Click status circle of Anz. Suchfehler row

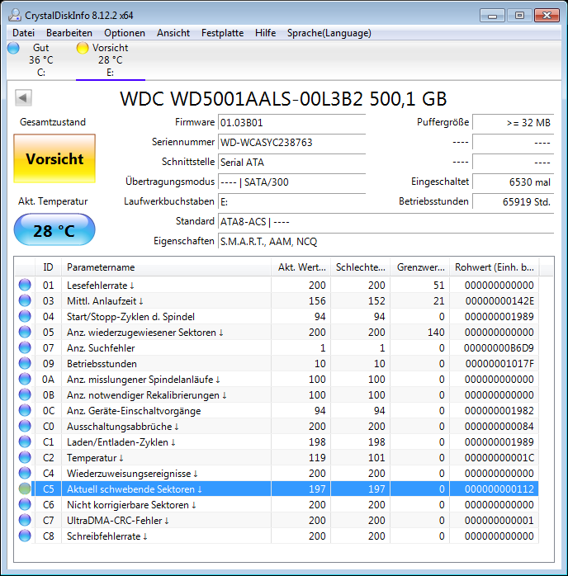coord(25,348)
